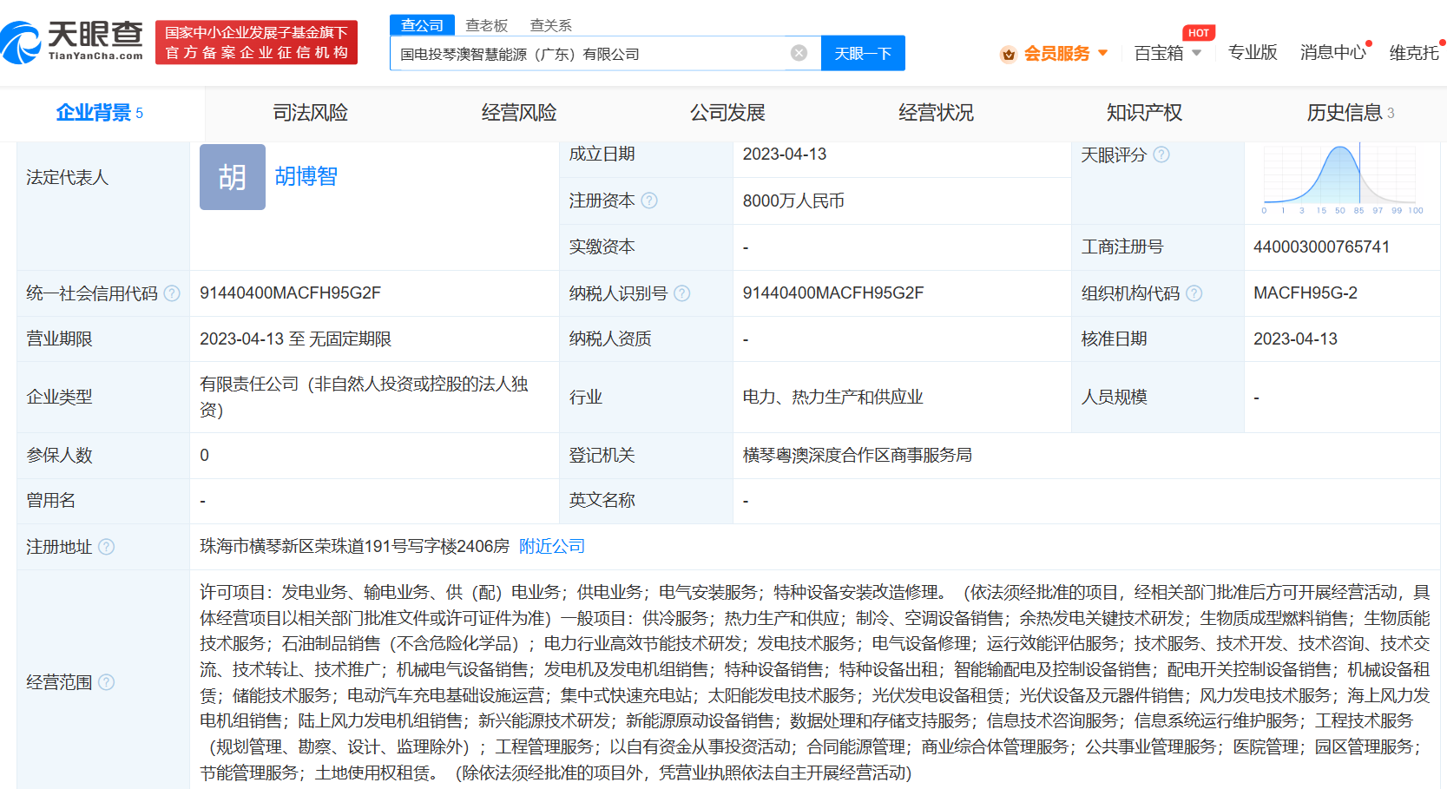
Task: Expand the 会员服务 dropdown menu
Action: pos(1103,53)
